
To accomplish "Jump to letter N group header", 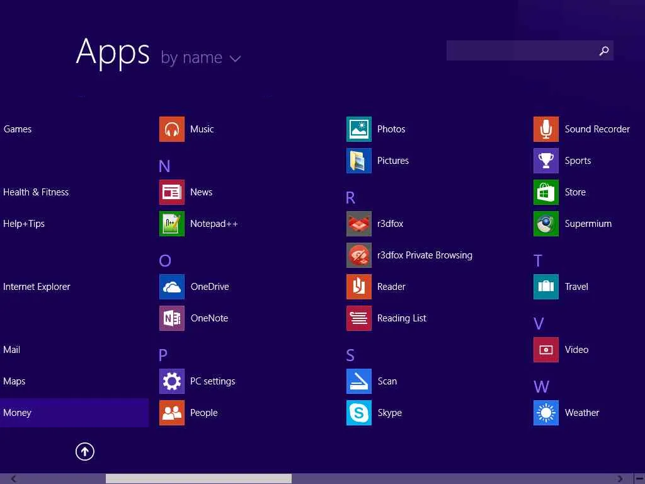I will 164,166.
